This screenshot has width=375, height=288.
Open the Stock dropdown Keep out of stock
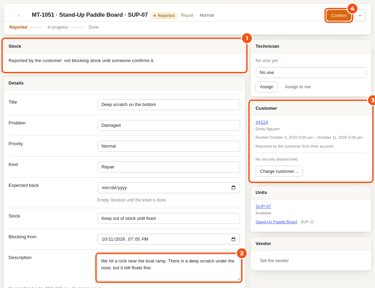[x=169, y=218]
